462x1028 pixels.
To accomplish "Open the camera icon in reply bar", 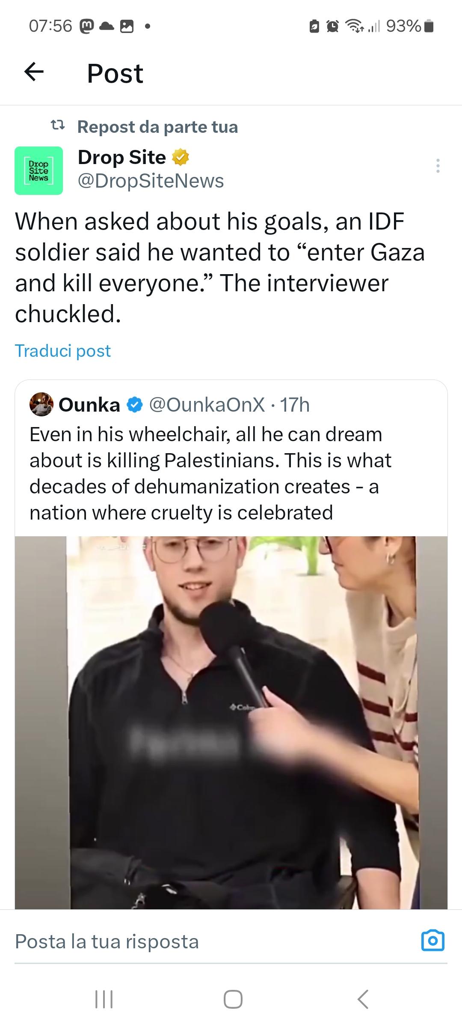I will coord(432,941).
